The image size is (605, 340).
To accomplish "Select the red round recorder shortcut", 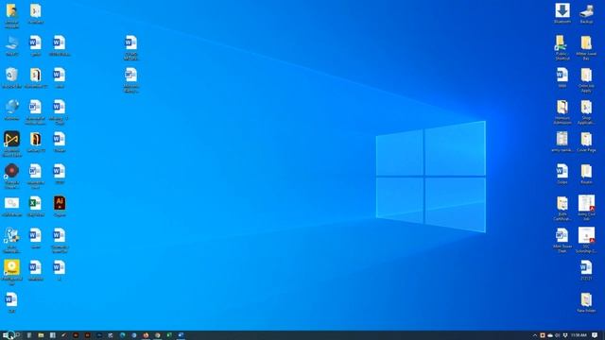I will coord(11,176).
